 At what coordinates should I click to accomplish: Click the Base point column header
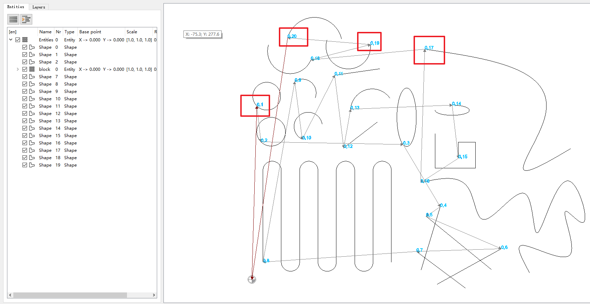(90, 32)
